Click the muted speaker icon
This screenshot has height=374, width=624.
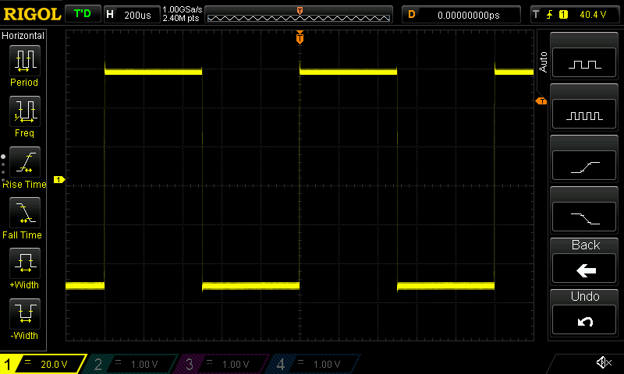(604, 362)
